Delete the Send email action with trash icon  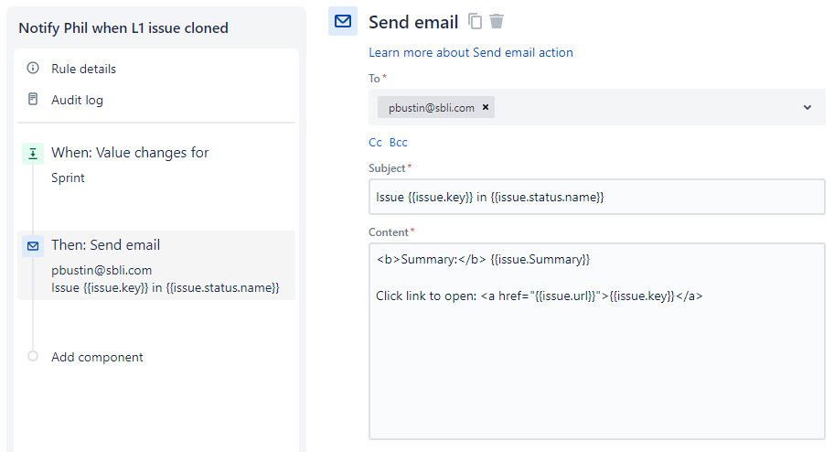tap(497, 21)
